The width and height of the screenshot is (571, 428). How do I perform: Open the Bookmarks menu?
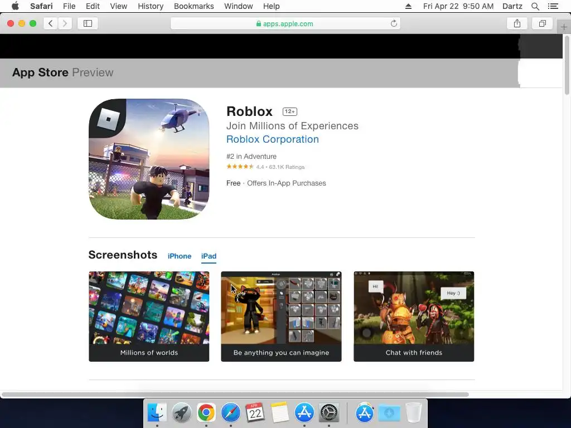click(x=193, y=6)
